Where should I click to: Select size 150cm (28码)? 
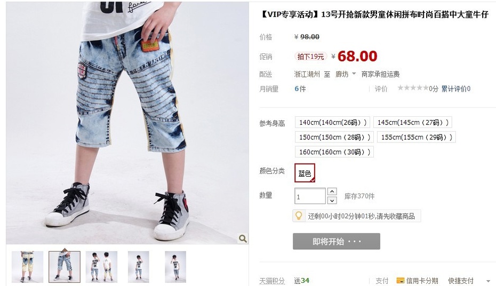click(334, 137)
